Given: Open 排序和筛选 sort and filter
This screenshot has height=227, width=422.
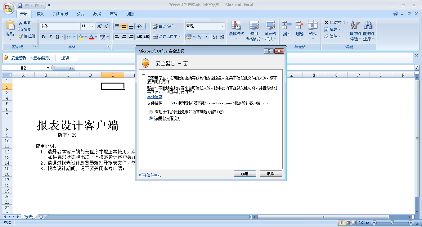Looking at the screenshot, I should 355,30.
